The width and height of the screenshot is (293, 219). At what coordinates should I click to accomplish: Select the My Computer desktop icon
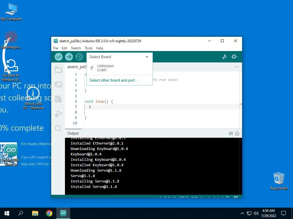tap(11, 12)
